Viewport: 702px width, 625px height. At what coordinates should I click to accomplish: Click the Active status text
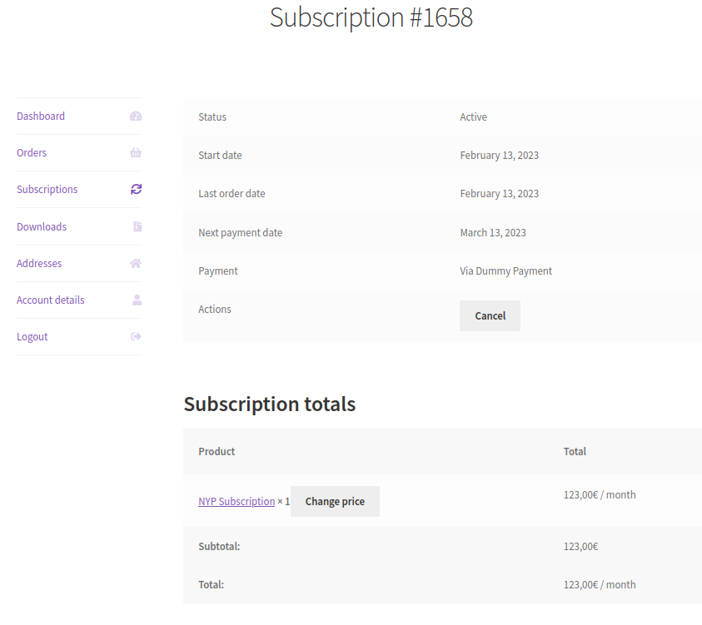(473, 117)
